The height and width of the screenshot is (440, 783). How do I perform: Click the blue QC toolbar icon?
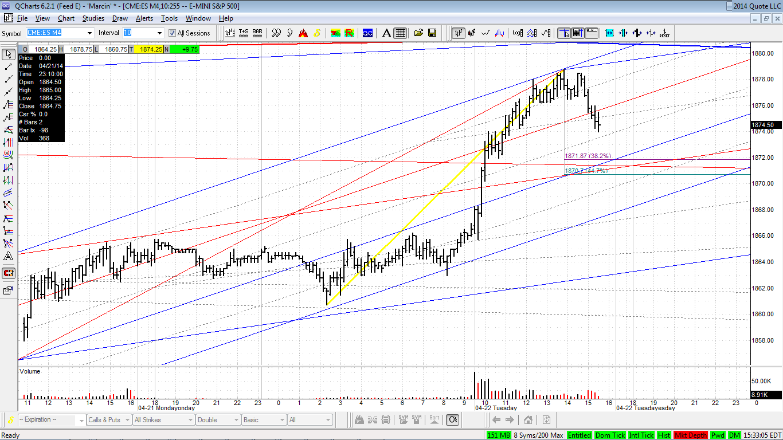[x=367, y=33]
